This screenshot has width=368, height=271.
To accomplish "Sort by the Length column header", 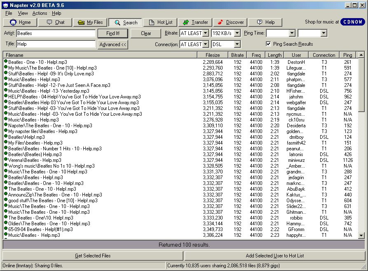I will (x=274, y=55).
